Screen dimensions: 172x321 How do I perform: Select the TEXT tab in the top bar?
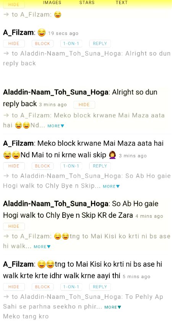(122, 3)
